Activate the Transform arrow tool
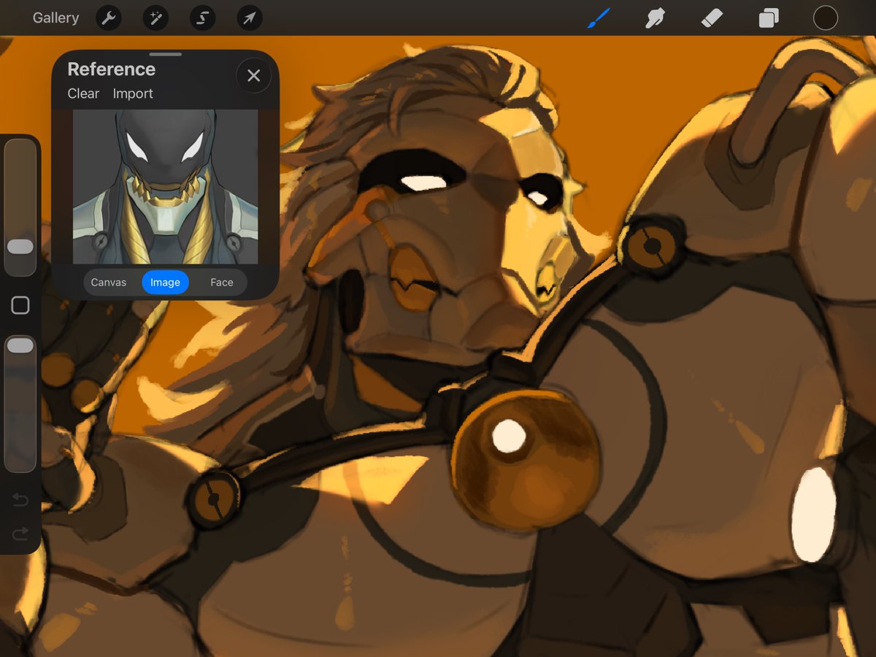876x657 pixels. coord(249,18)
